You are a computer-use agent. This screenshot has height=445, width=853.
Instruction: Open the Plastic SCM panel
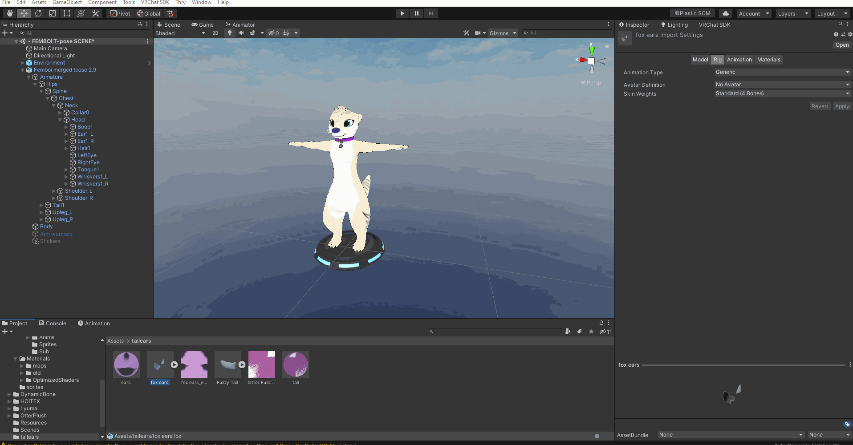pyautogui.click(x=692, y=13)
